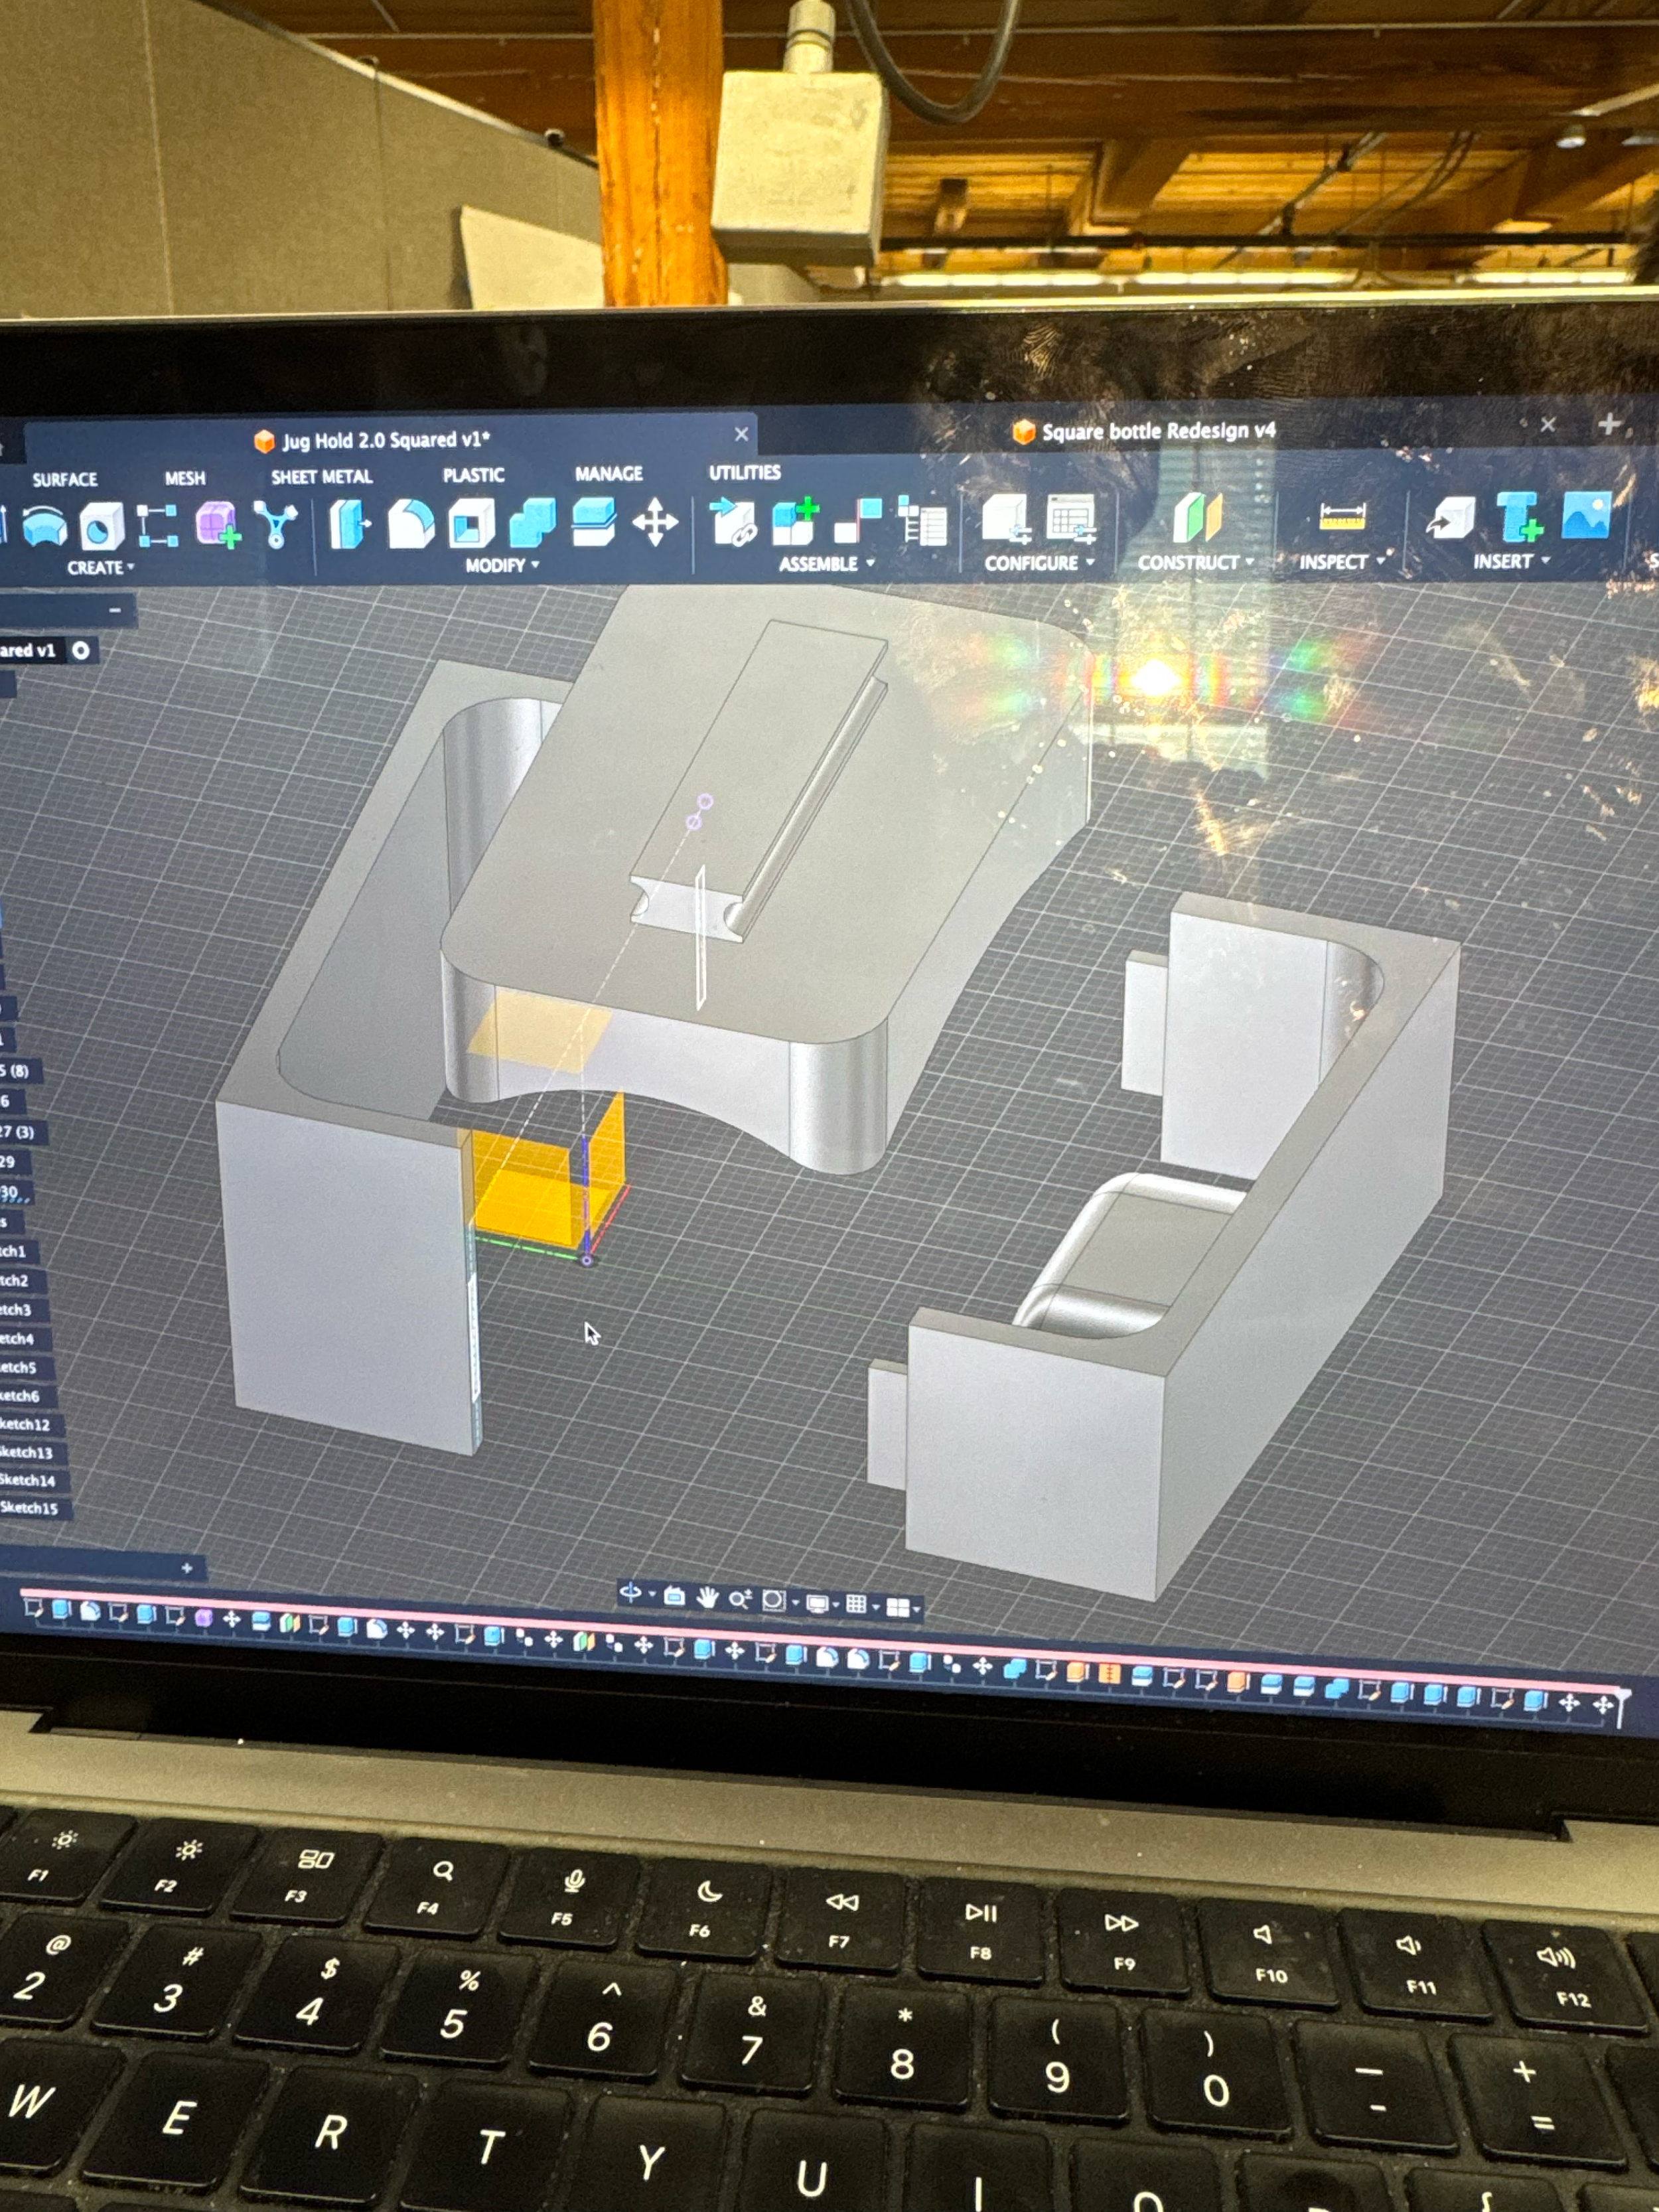Toggle the activate component radio button
Screen dimensions: 1659x2212
click(x=81, y=651)
